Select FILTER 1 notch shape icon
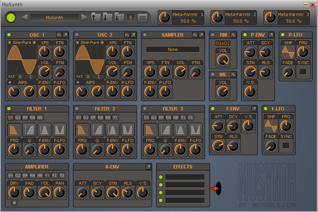 coord(60,130)
